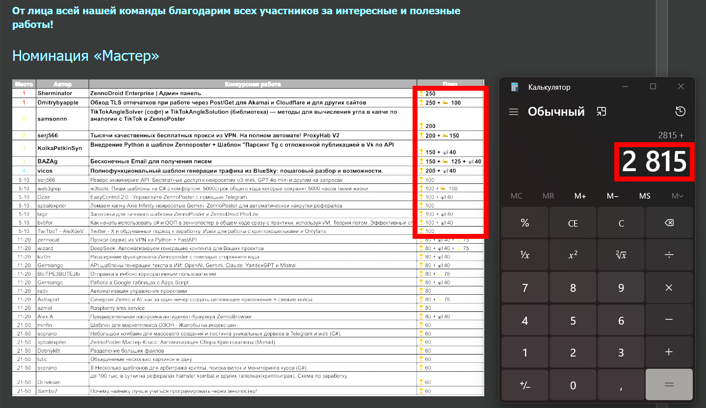The image size is (706, 408).
Task: Click author Dmitrybyapple in the table
Action: pos(58,102)
